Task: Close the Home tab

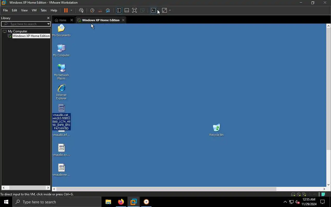Action: pos(72,20)
